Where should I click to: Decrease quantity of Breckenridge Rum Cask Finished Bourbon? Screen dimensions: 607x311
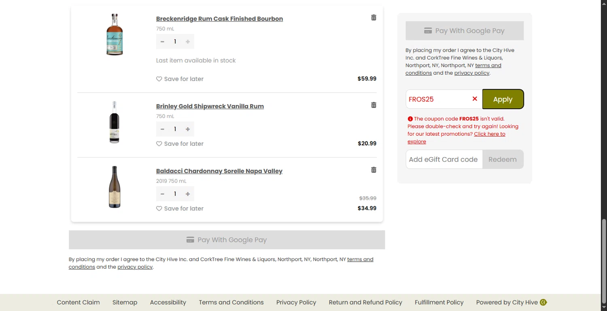click(162, 42)
